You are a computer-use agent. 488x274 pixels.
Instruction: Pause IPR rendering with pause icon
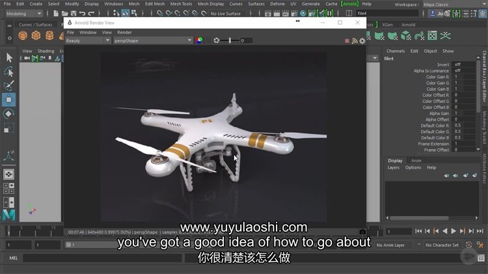(x=329, y=14)
